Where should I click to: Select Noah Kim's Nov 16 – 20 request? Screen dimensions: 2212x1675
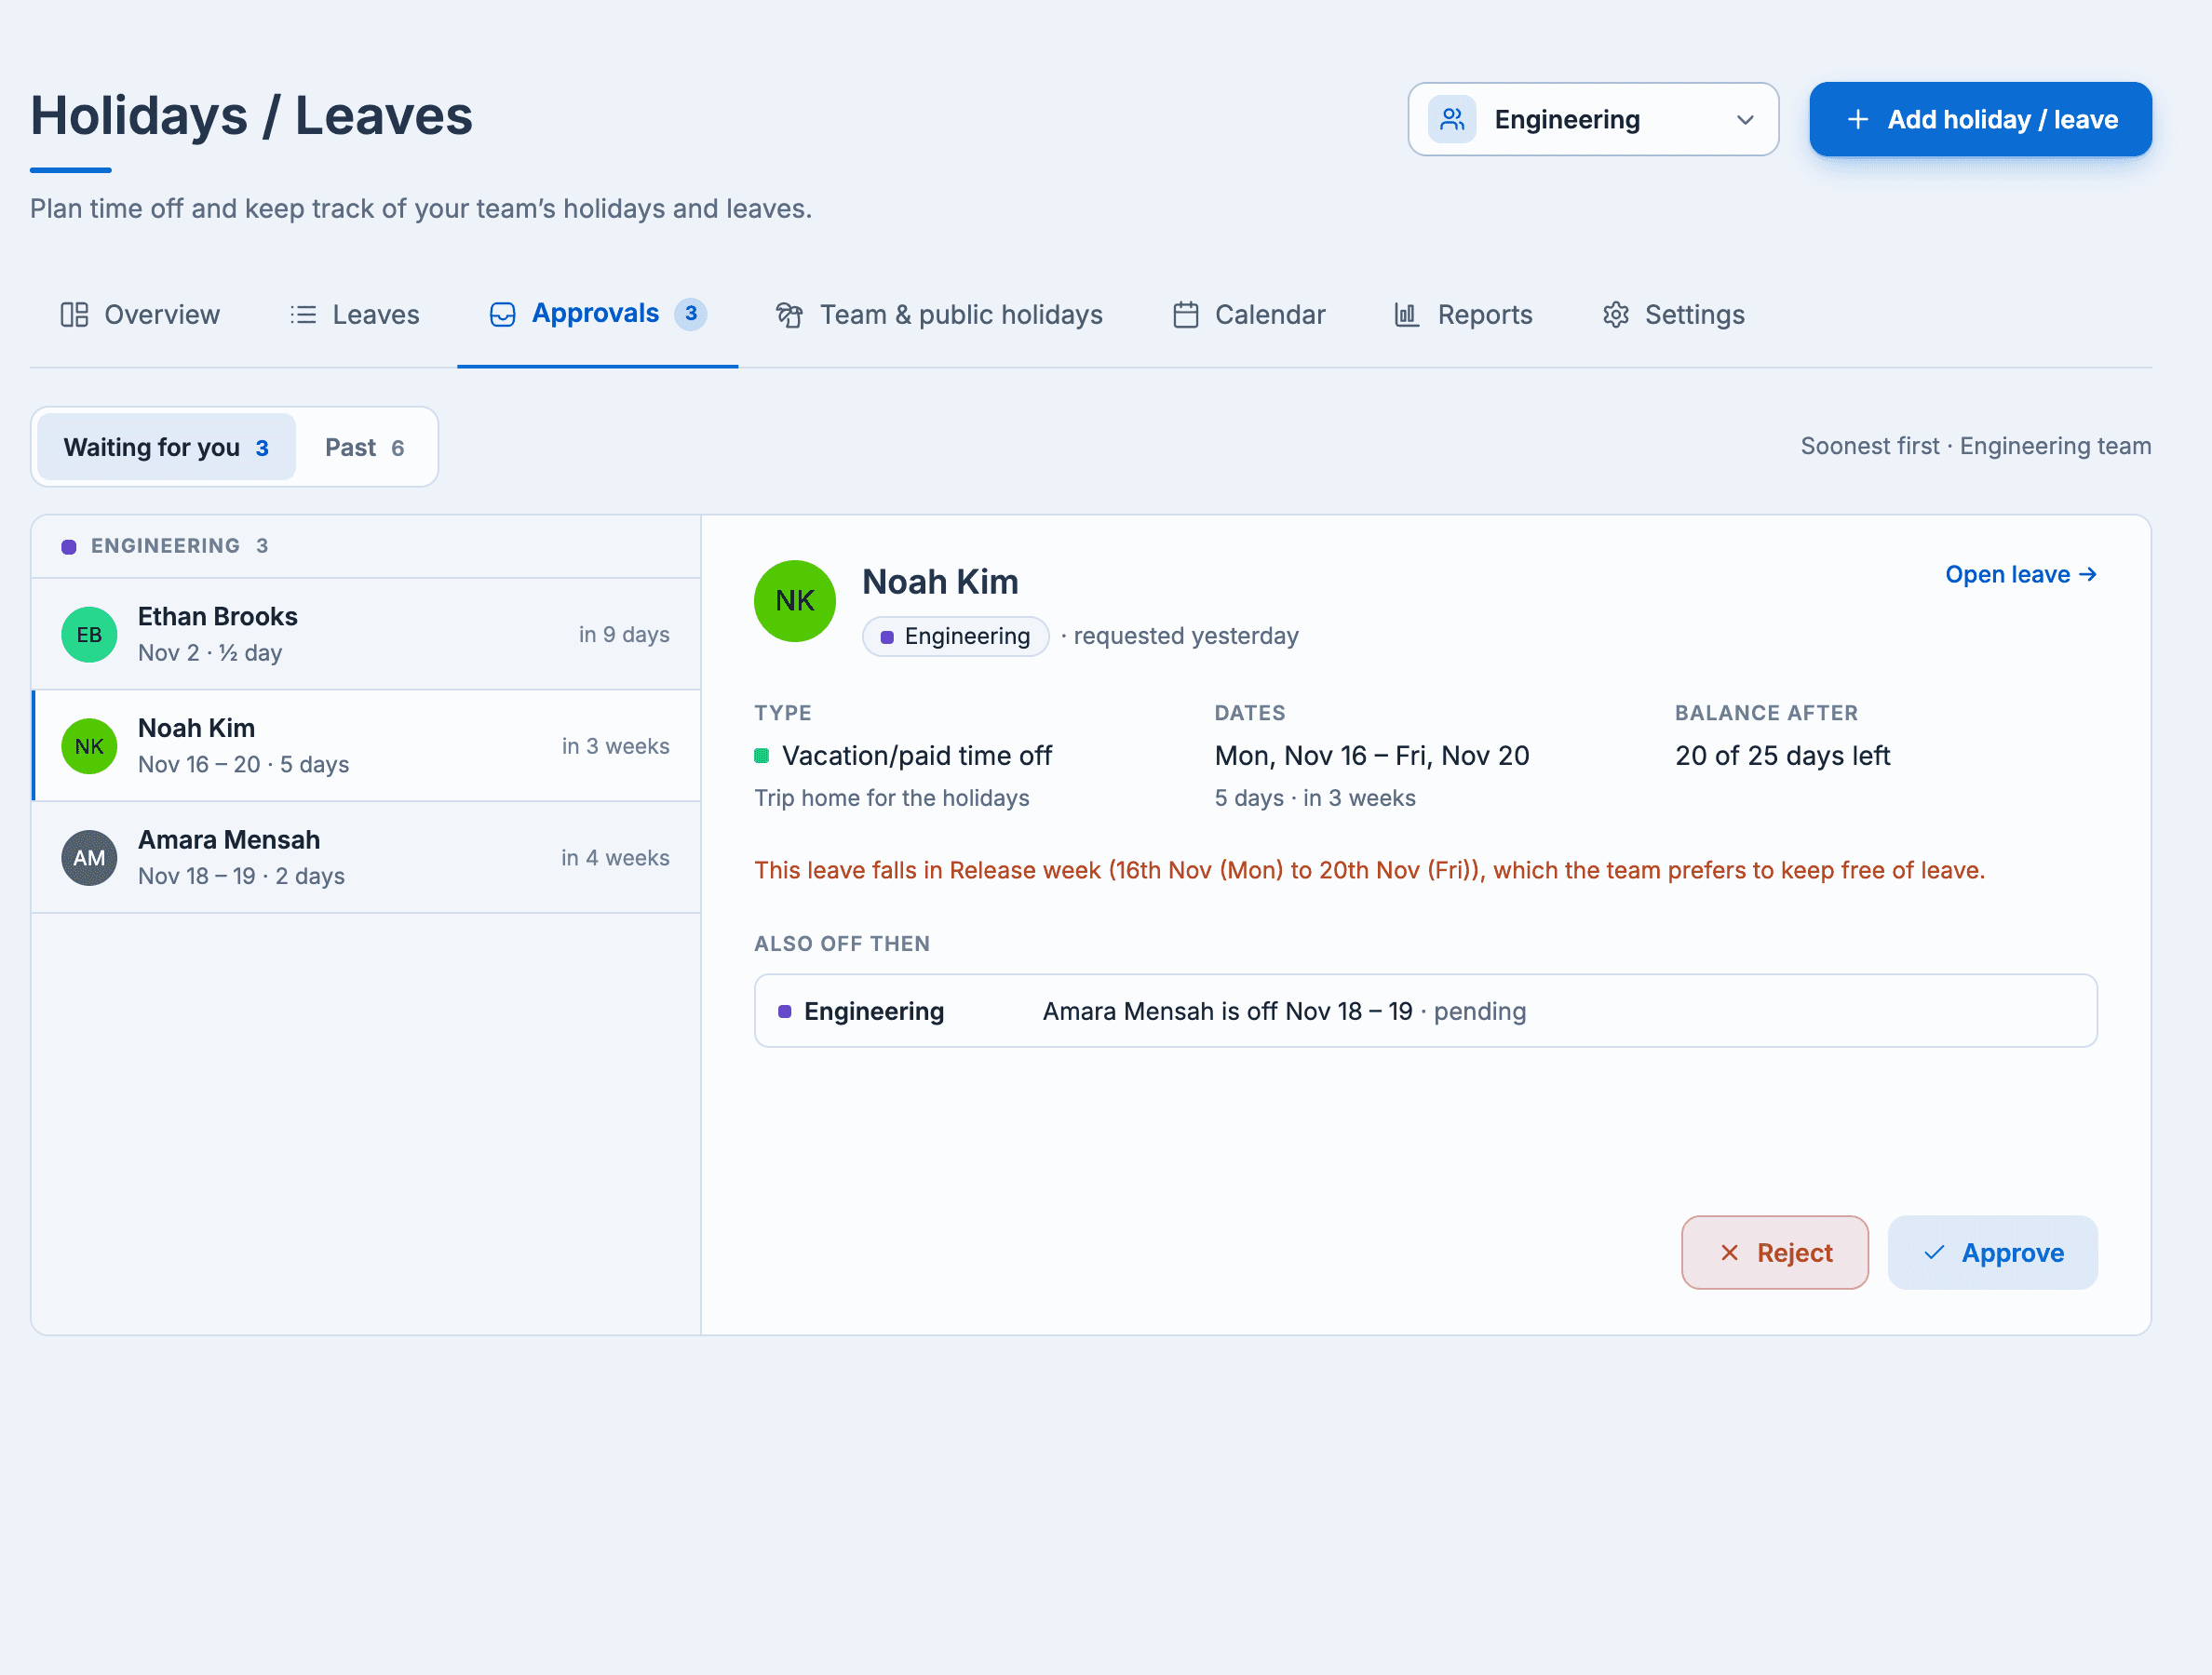click(x=366, y=745)
